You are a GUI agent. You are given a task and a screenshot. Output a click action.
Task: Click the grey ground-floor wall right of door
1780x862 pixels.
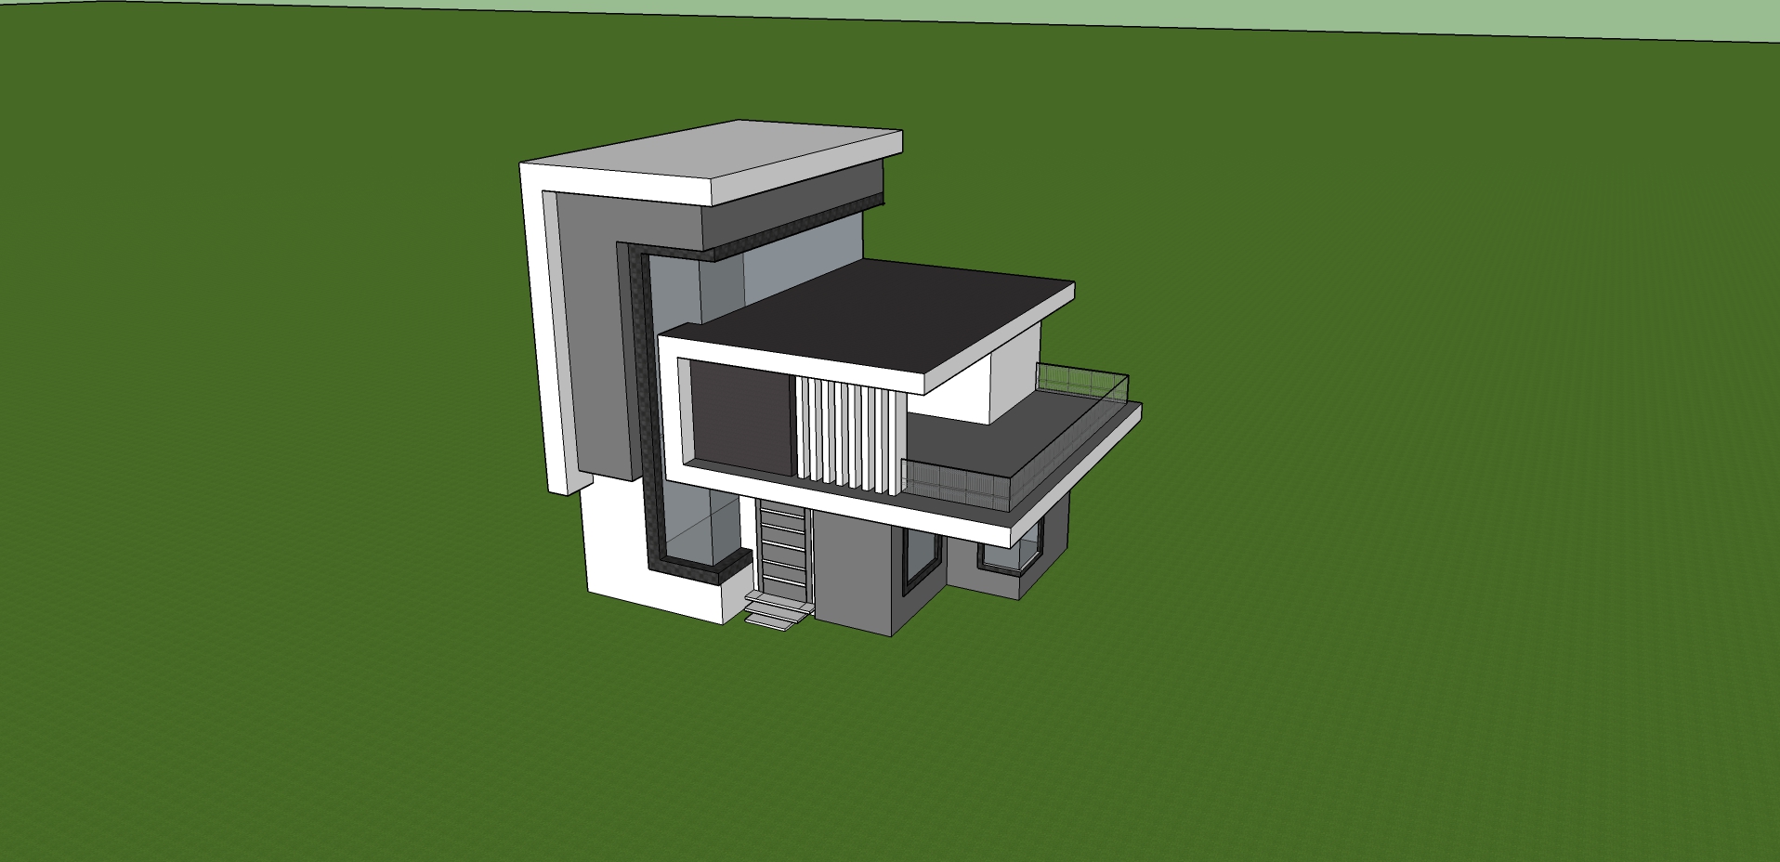855,576
